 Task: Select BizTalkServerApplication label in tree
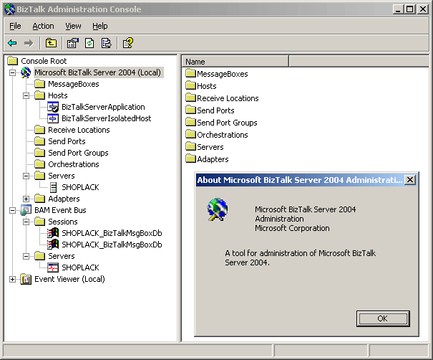pyautogui.click(x=103, y=107)
